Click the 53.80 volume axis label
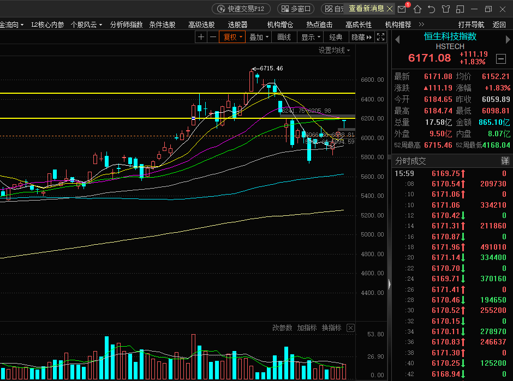Image resolution: width=513 pixels, height=381 pixels. tap(375, 334)
